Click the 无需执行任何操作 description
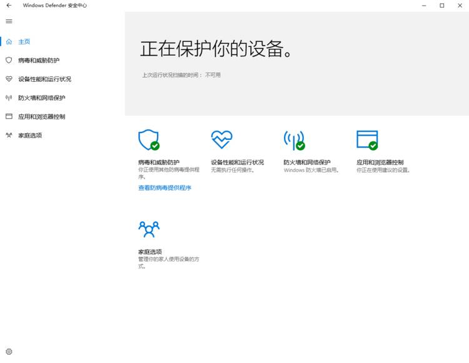 (x=233, y=170)
